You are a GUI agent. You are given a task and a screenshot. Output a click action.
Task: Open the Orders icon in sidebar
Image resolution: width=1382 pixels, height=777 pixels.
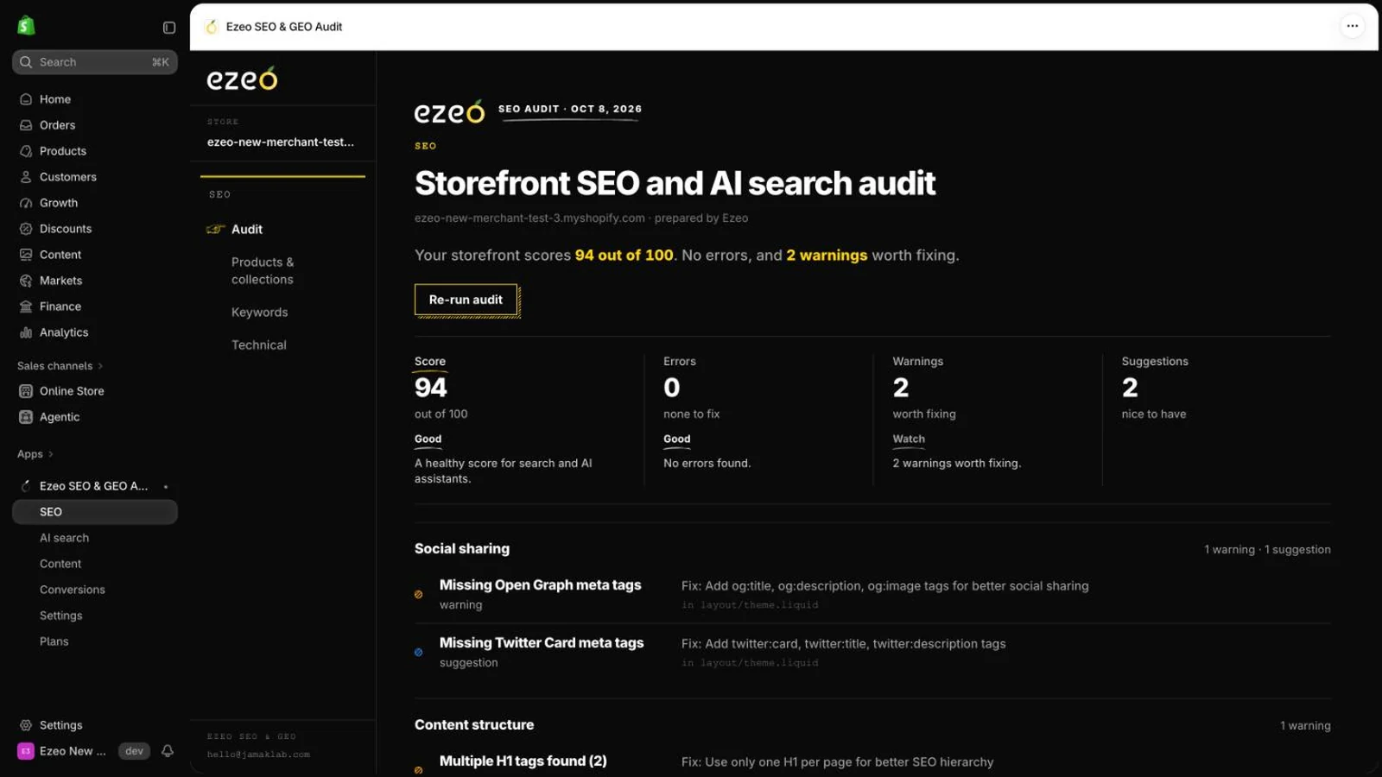(x=26, y=125)
